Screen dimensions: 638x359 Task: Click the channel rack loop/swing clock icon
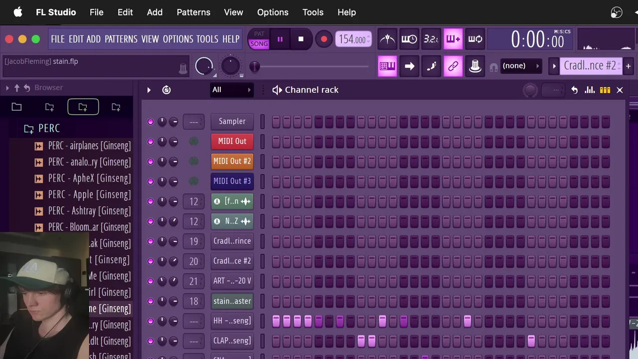point(166,90)
